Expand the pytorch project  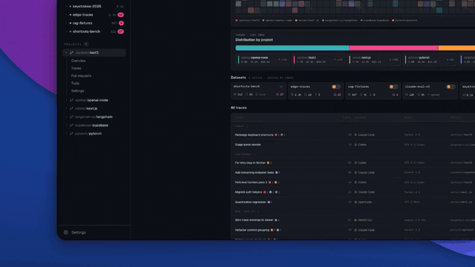point(66,133)
